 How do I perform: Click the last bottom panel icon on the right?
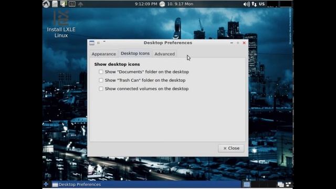(288, 184)
